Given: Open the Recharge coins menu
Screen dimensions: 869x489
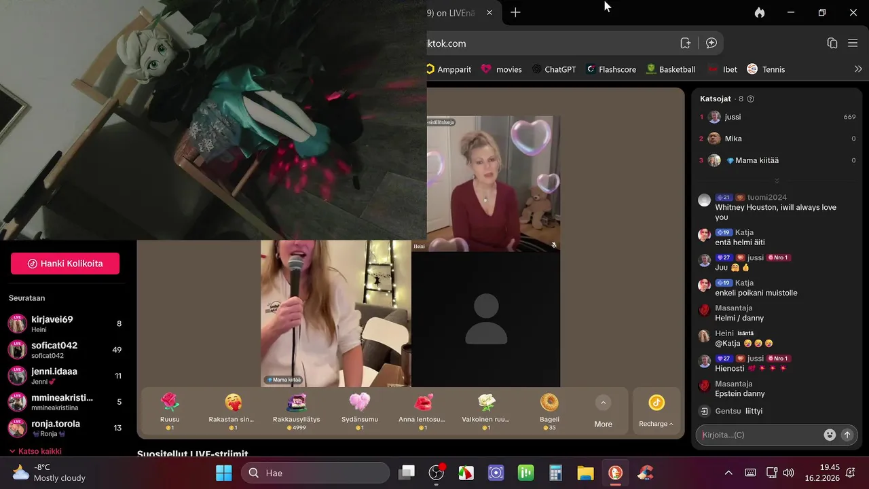Looking at the screenshot, I should [x=656, y=412].
